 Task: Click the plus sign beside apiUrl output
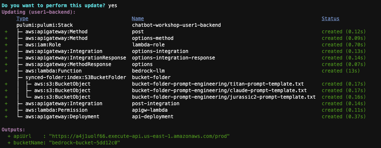coord(9,136)
